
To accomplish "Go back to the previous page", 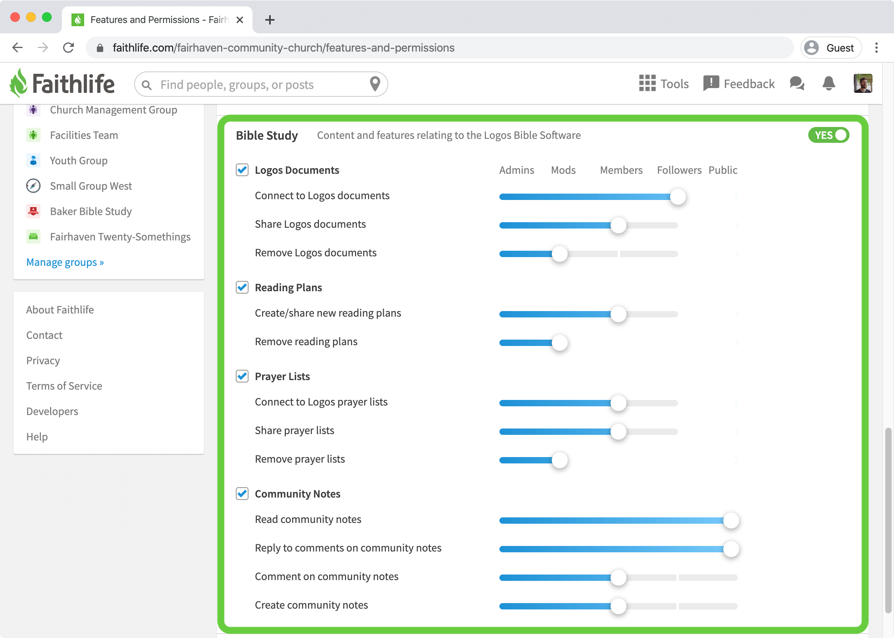I will 17,48.
